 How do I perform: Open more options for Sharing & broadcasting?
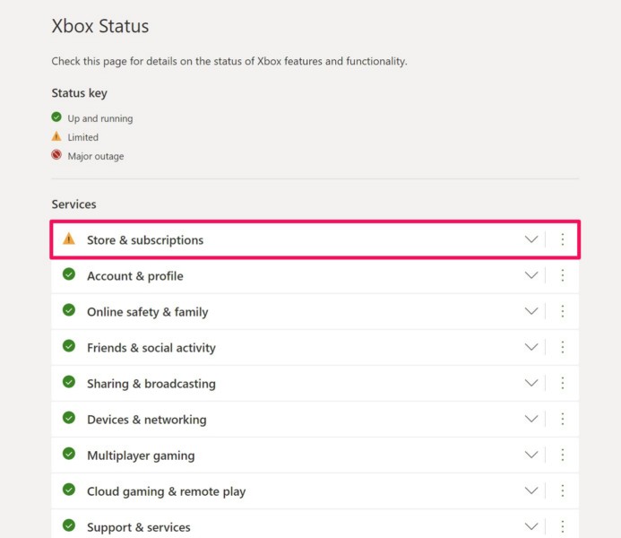pos(563,383)
